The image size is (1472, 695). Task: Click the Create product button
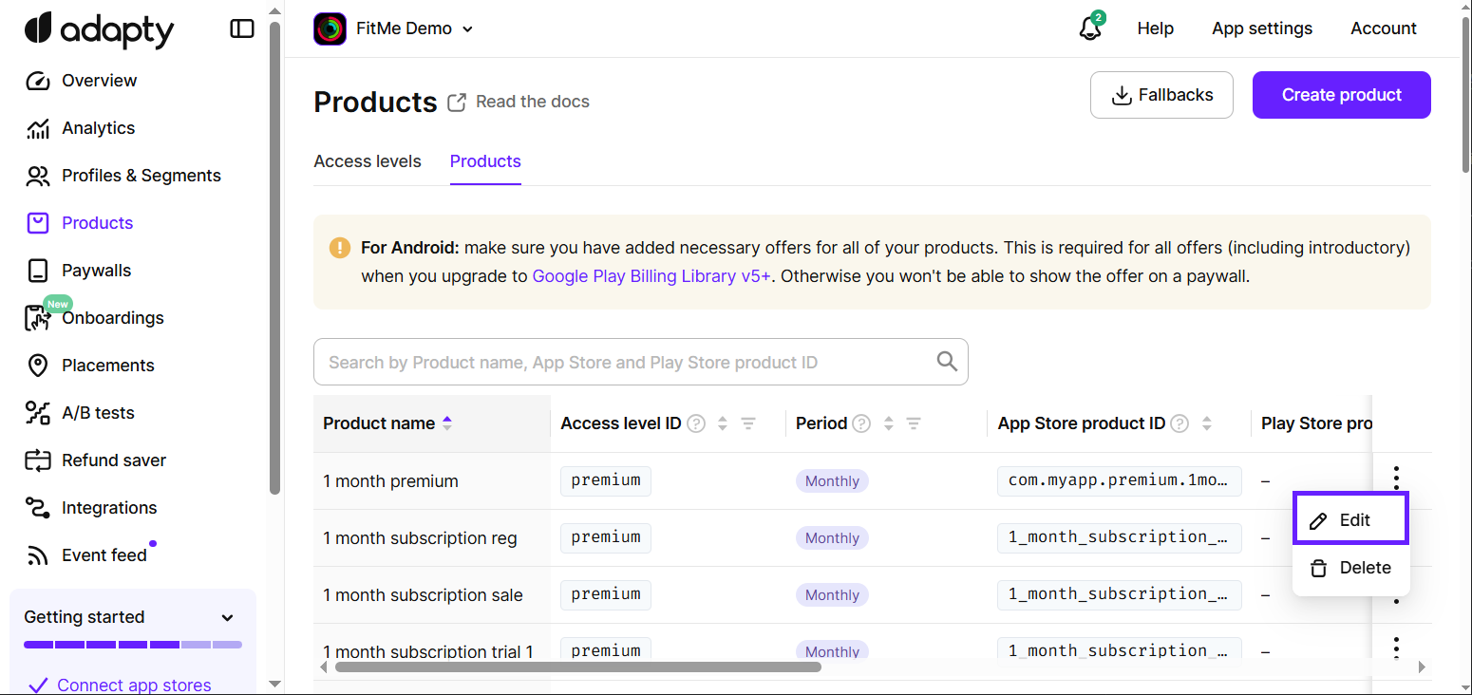click(1341, 95)
